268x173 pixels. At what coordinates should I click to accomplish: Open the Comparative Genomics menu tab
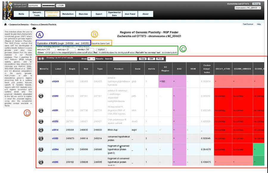coord(52,14)
